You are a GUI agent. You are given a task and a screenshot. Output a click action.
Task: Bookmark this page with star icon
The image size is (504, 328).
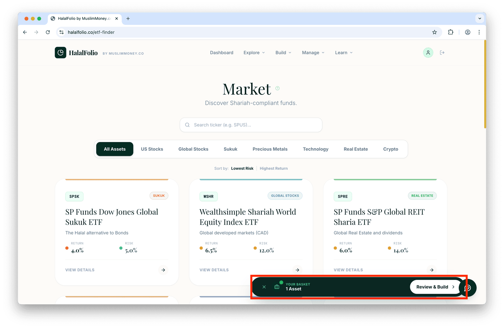coord(435,32)
